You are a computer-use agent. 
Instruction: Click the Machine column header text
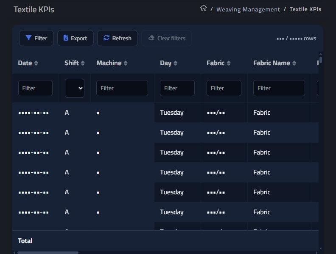109,63
